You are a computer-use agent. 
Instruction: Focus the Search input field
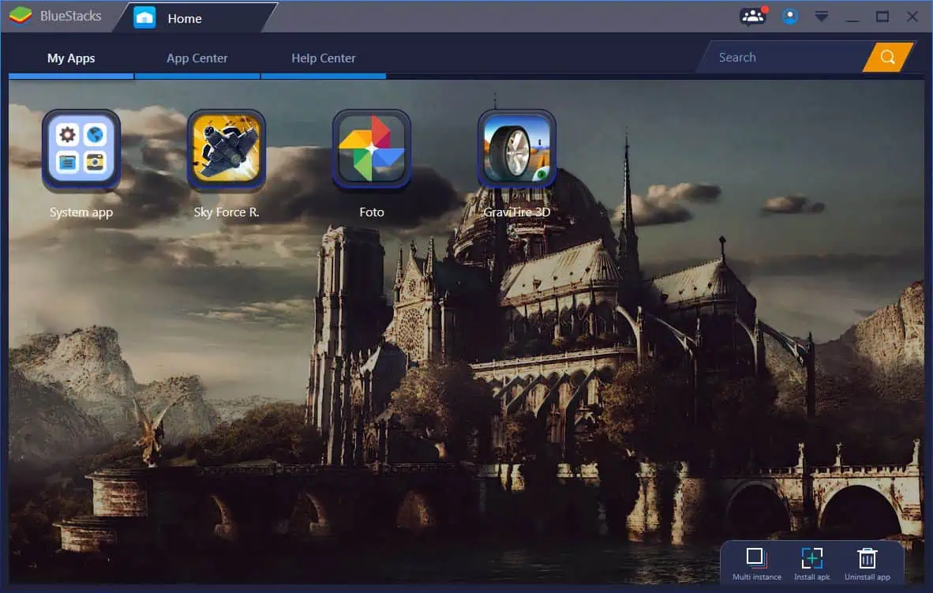(785, 57)
